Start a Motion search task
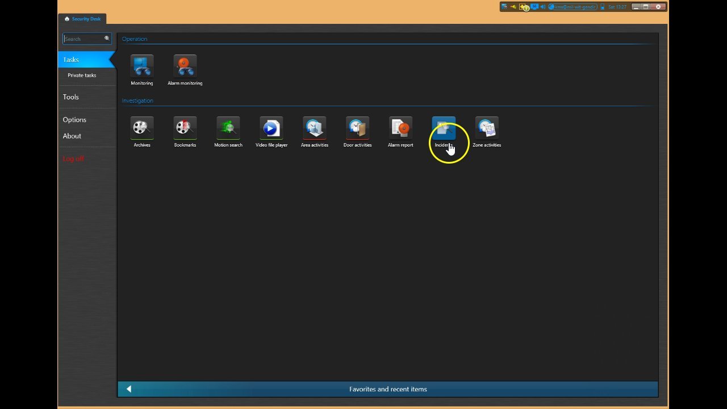 coord(228,132)
